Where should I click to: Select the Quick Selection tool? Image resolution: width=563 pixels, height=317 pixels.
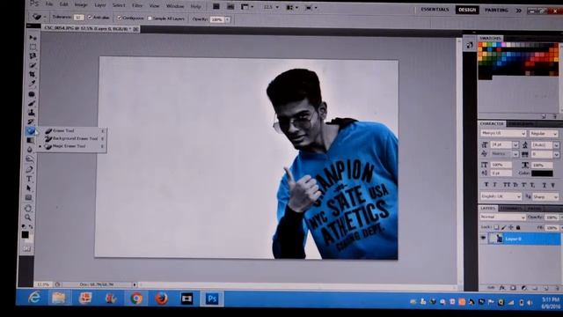[x=33, y=65]
